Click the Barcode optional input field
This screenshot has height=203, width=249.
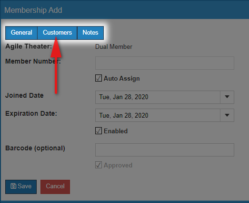pos(165,150)
